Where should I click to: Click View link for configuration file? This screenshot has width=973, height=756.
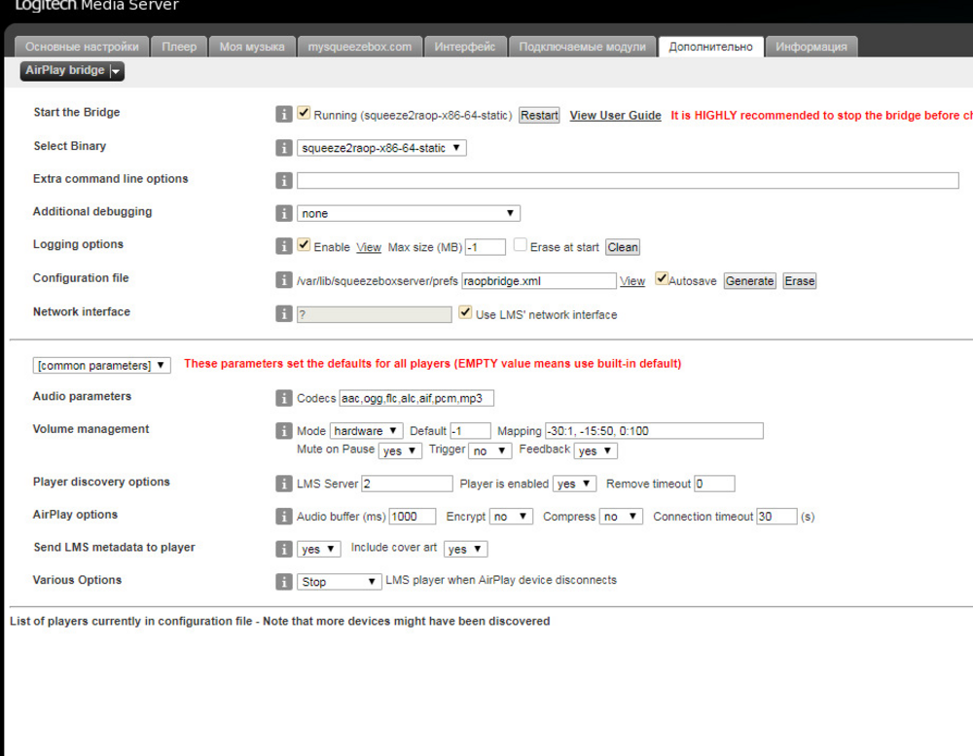(x=632, y=281)
